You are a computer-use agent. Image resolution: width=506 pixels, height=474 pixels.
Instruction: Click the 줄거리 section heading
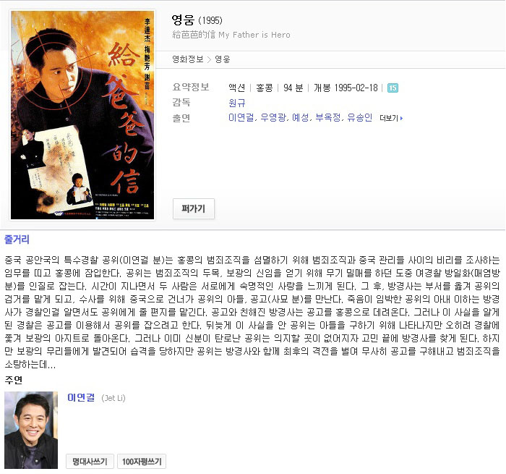pos(17,240)
